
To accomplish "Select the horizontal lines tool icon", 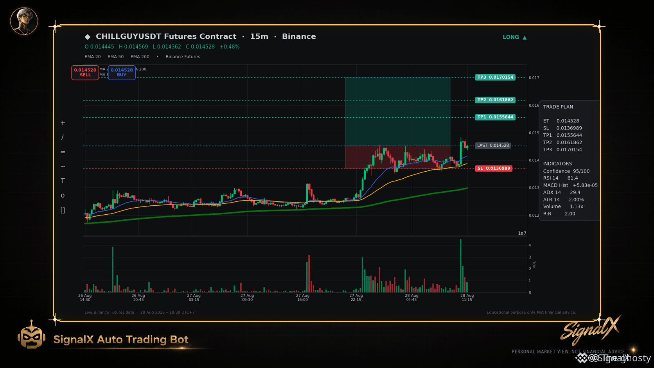I will click(63, 152).
